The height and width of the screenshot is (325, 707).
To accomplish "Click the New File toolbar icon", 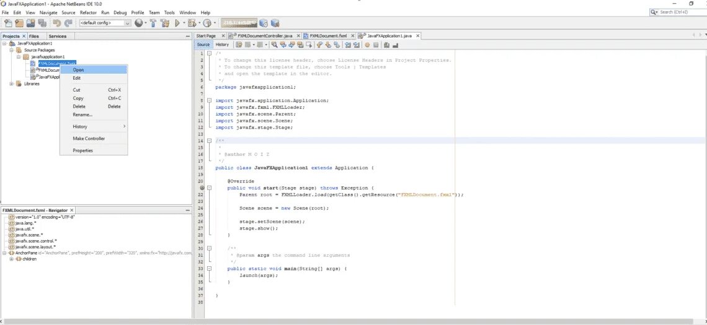I will 8,23.
